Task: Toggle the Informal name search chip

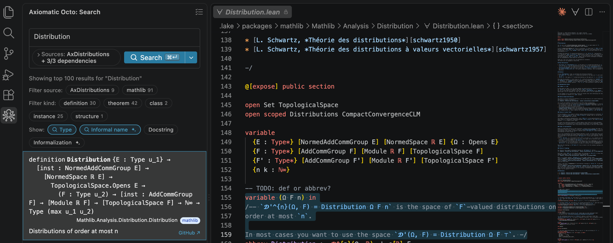Action: (110, 130)
